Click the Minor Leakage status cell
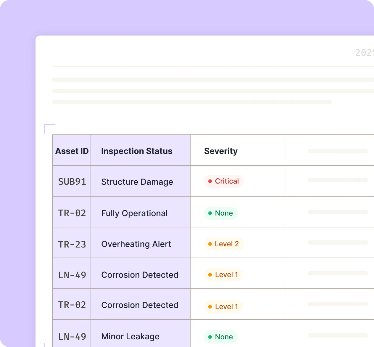The image size is (374, 347). (x=130, y=336)
